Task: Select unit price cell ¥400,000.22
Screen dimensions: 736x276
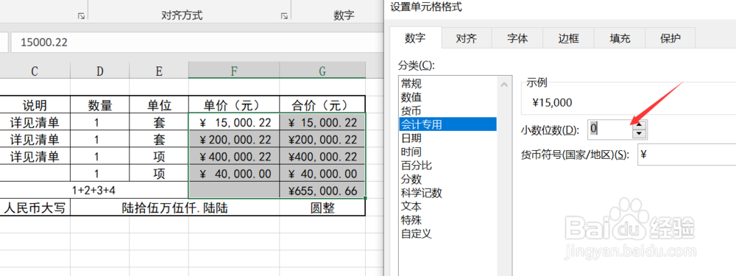Action: coord(234,156)
